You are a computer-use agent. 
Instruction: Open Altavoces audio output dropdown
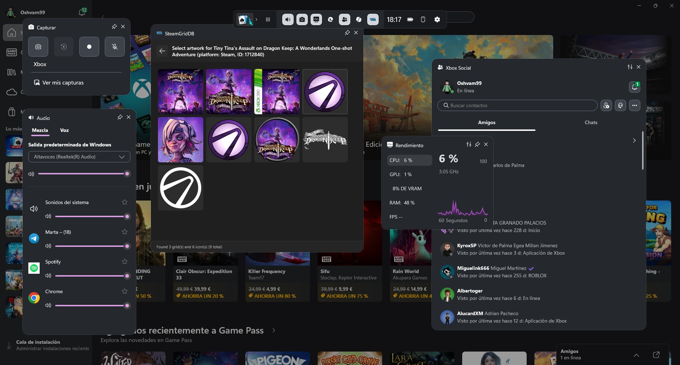[79, 157]
